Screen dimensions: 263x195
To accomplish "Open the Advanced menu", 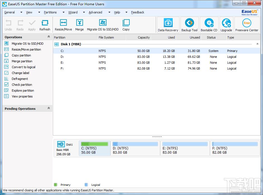I will [x=95, y=12].
